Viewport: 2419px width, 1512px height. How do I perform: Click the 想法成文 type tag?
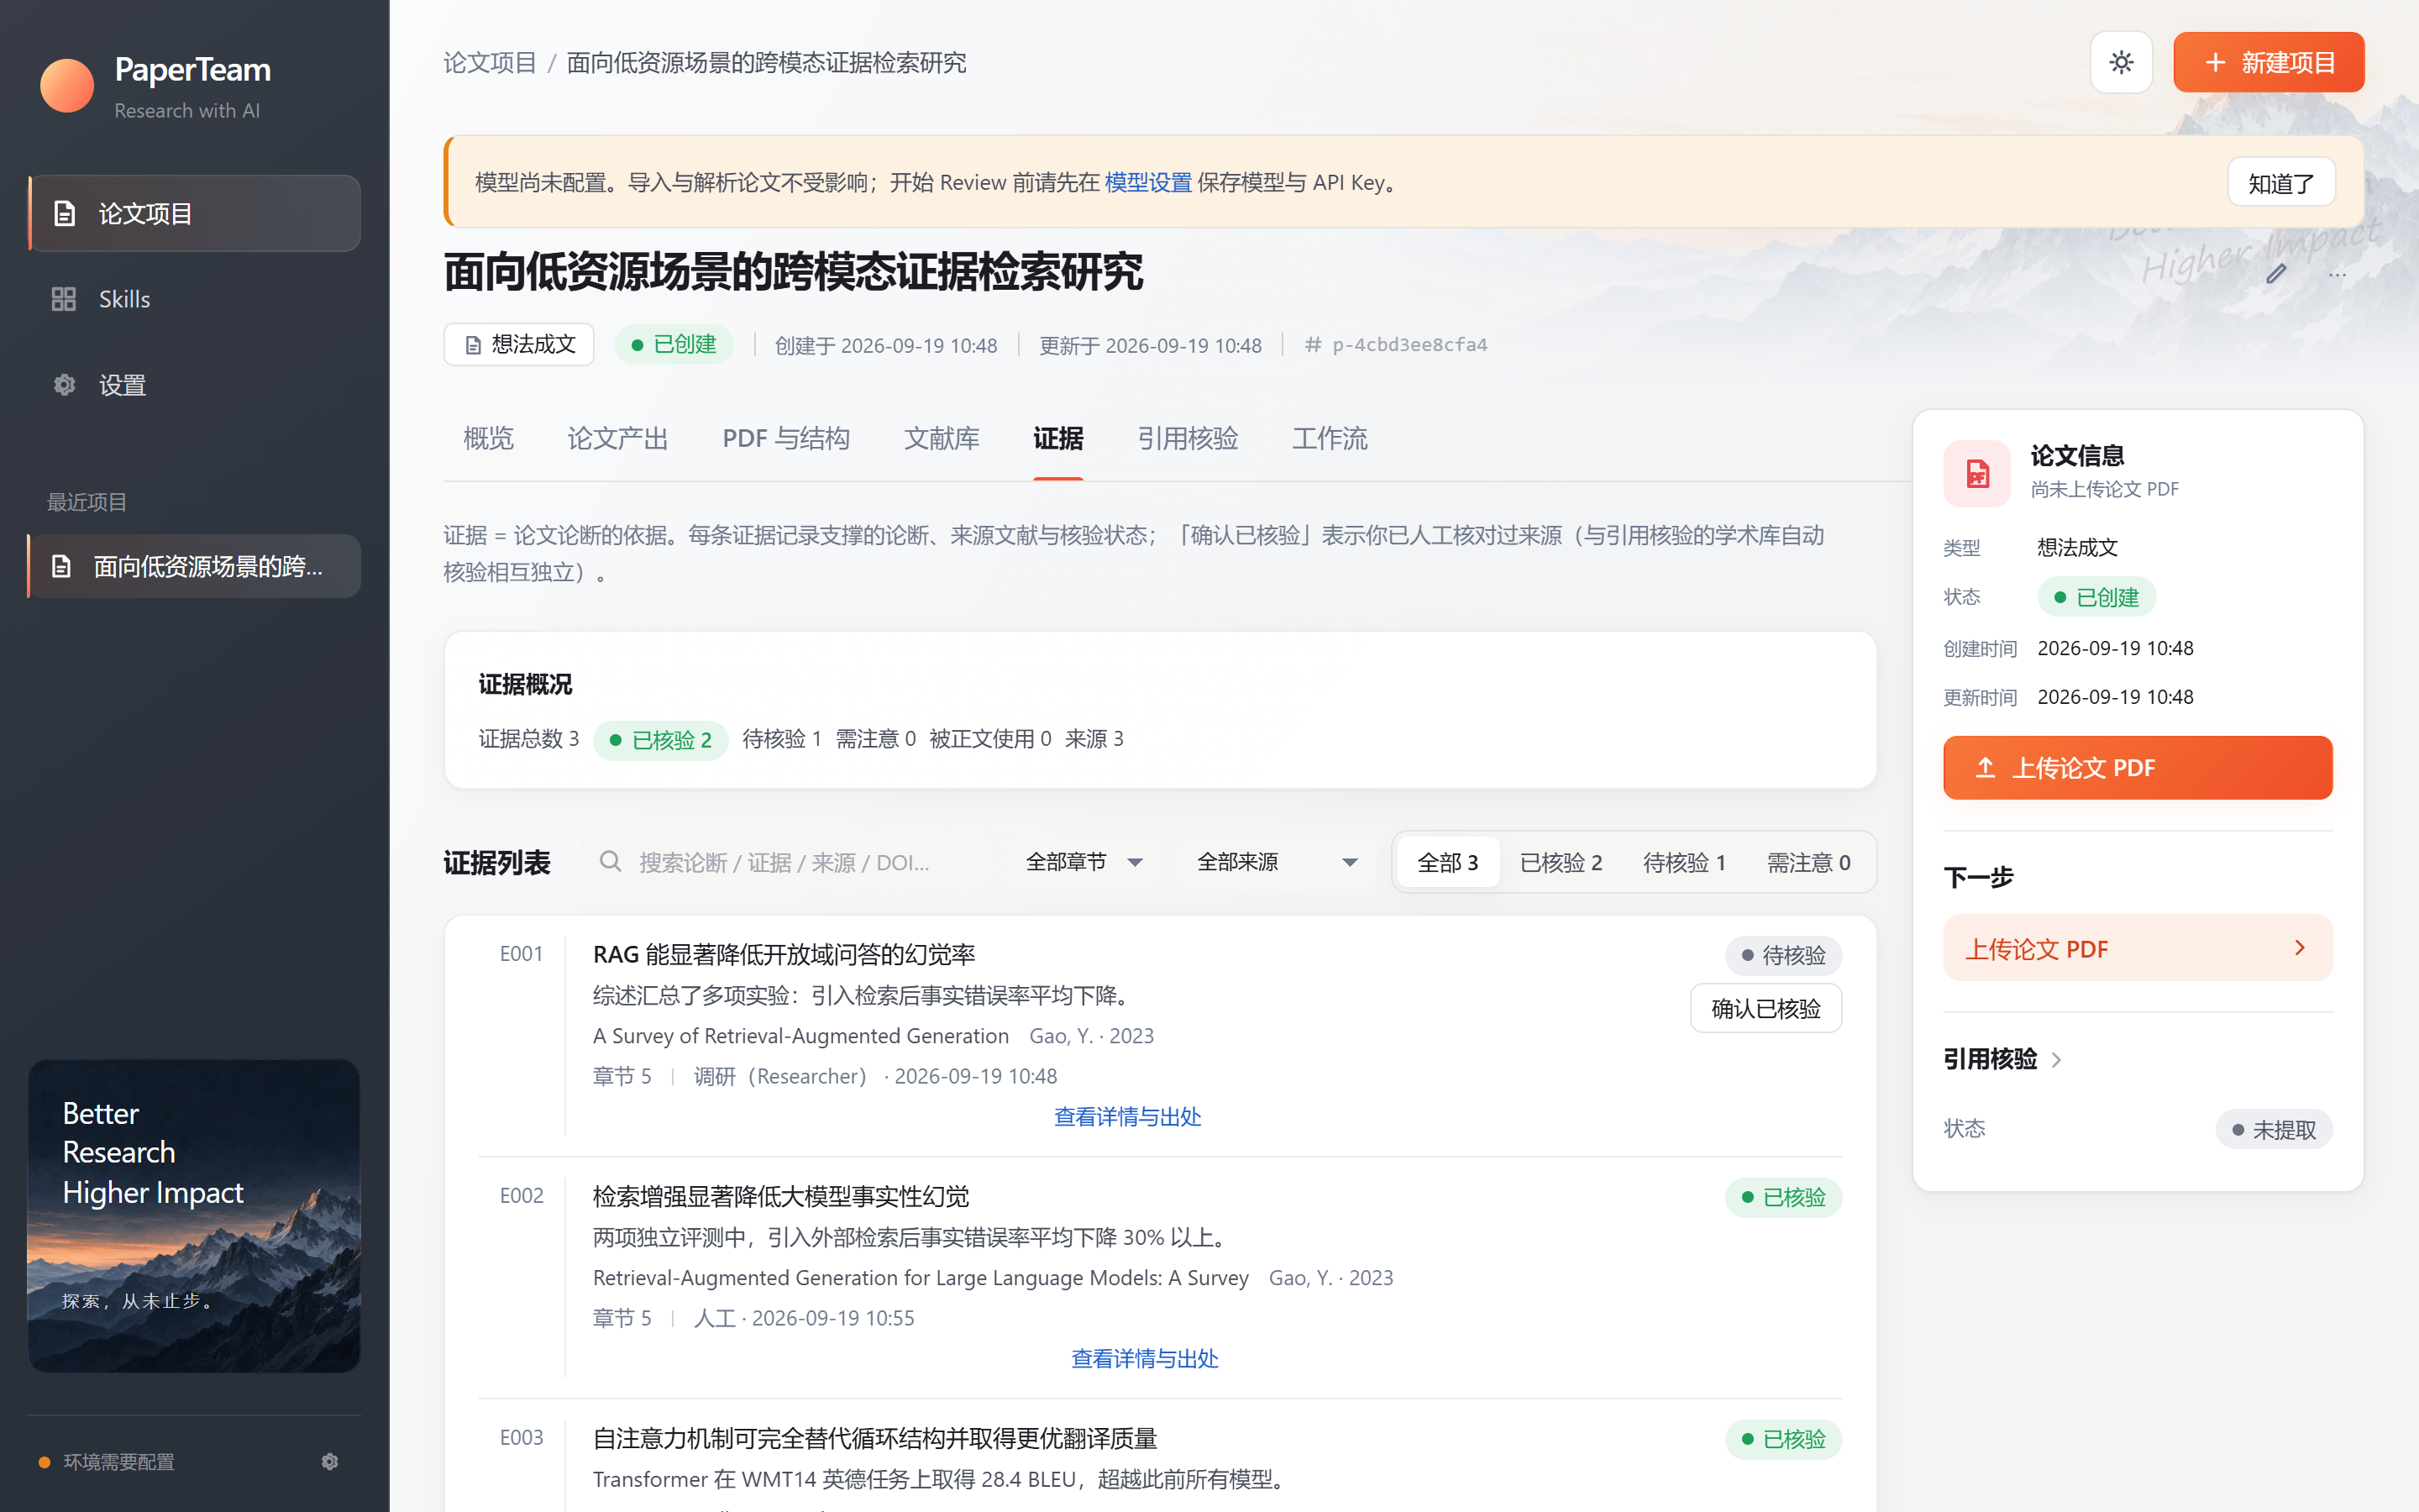(519, 345)
